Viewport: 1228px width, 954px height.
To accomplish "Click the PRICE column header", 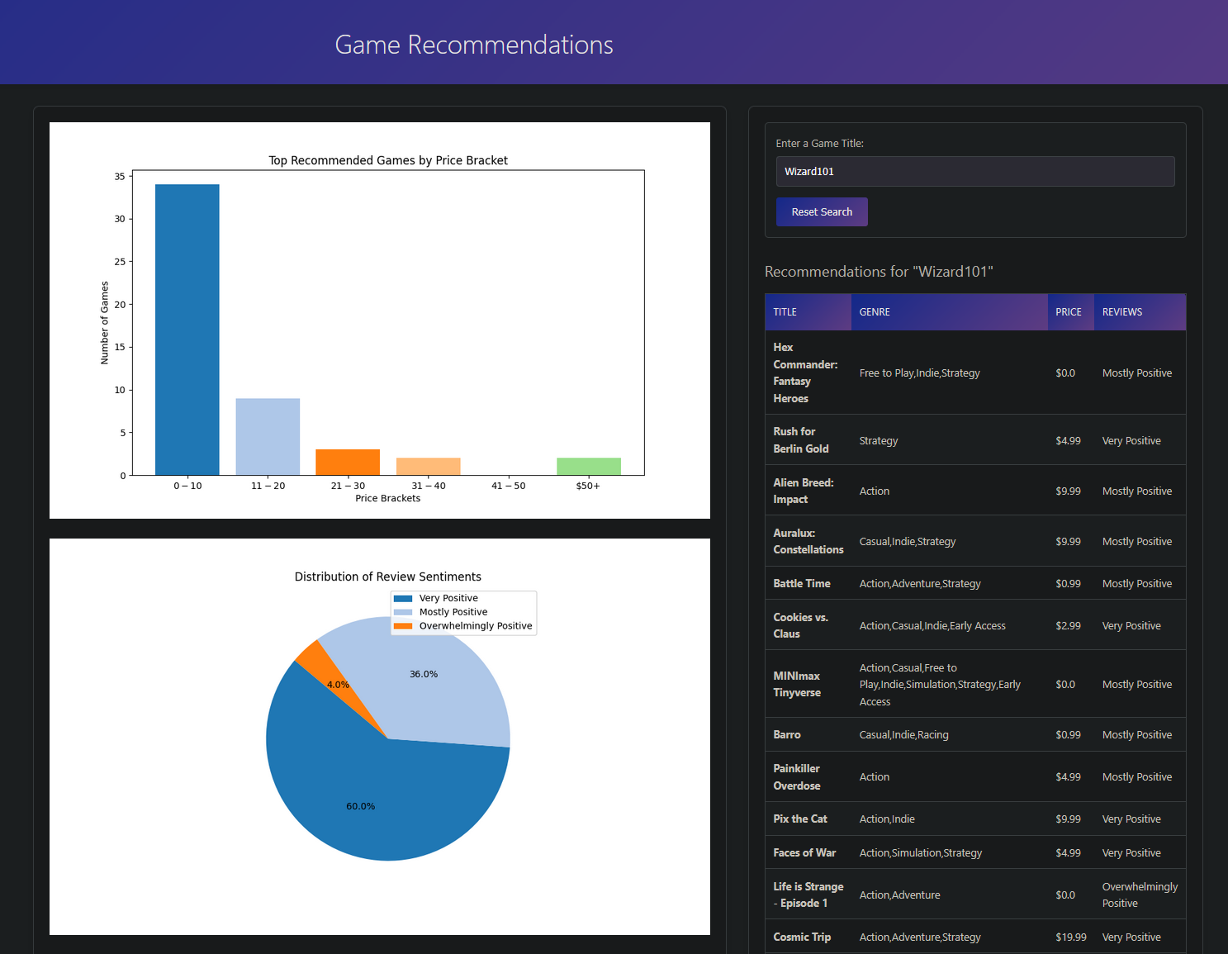I will 1069,312.
